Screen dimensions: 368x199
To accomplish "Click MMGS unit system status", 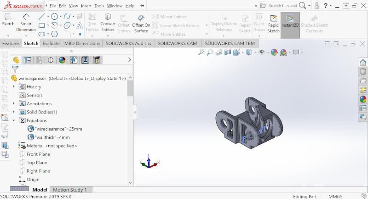I will pos(335,196).
